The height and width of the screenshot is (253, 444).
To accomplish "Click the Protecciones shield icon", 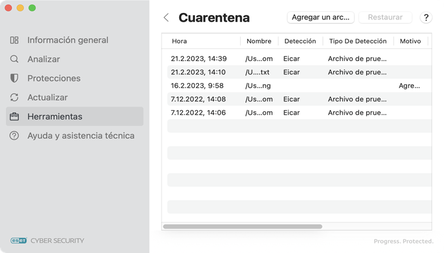I will coord(15,78).
